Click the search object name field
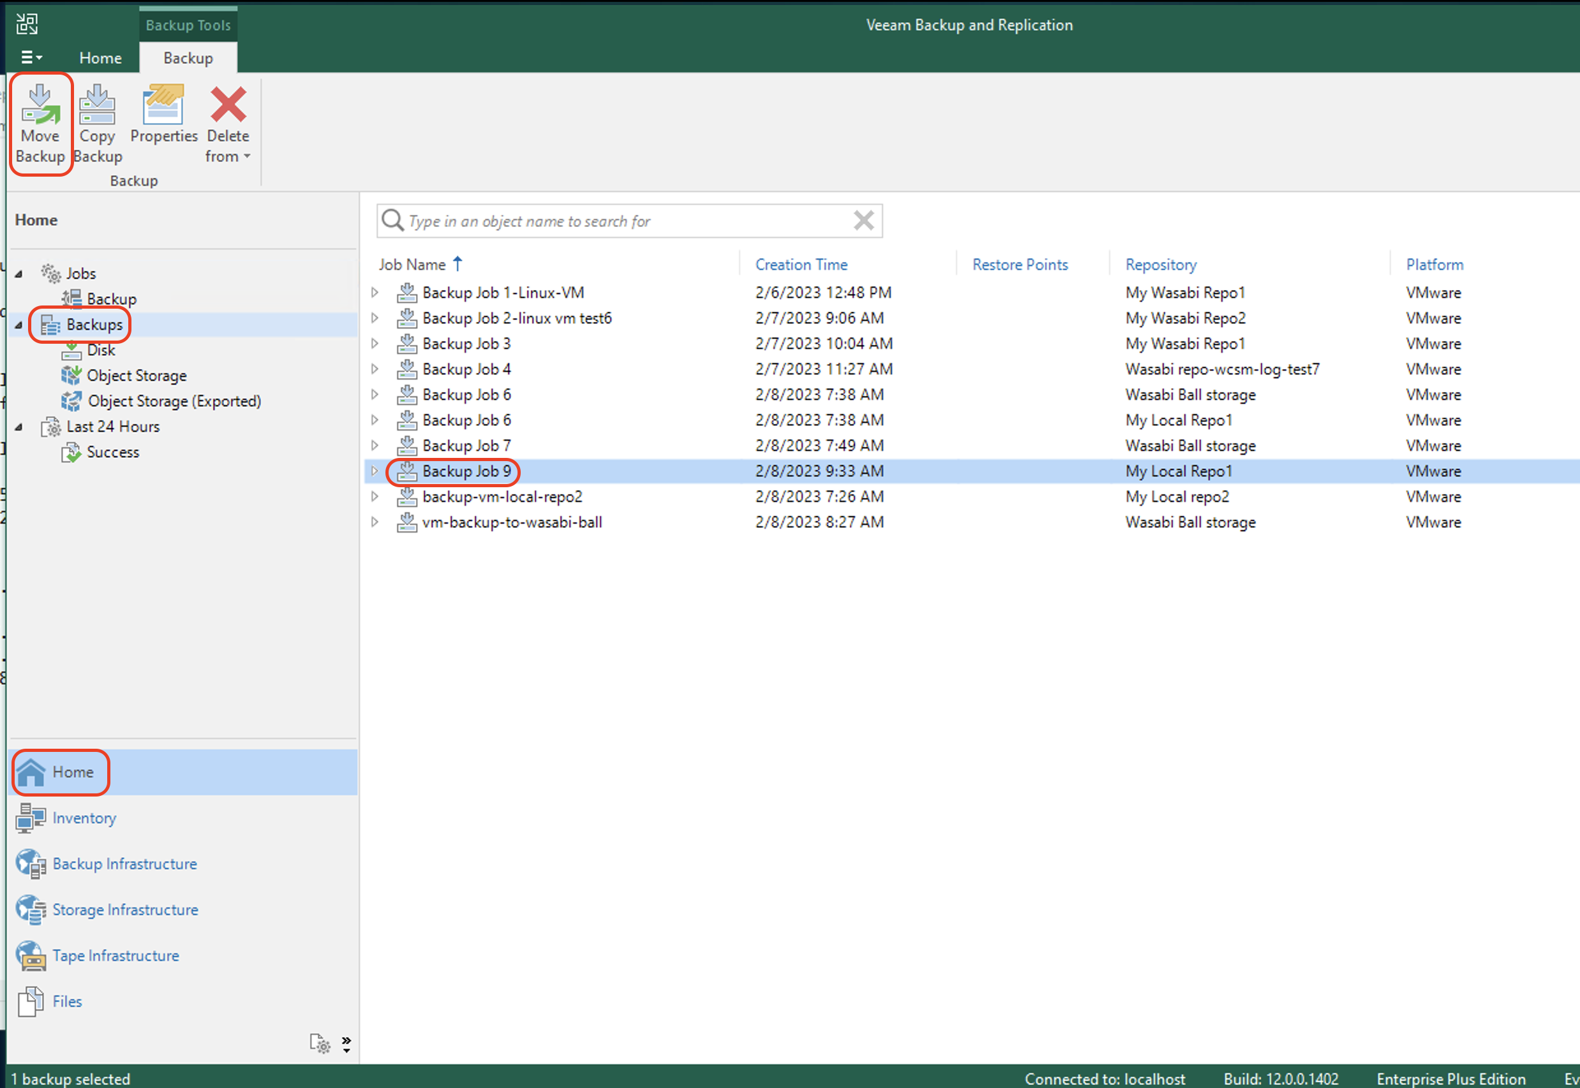The height and width of the screenshot is (1088, 1580). (x=629, y=221)
